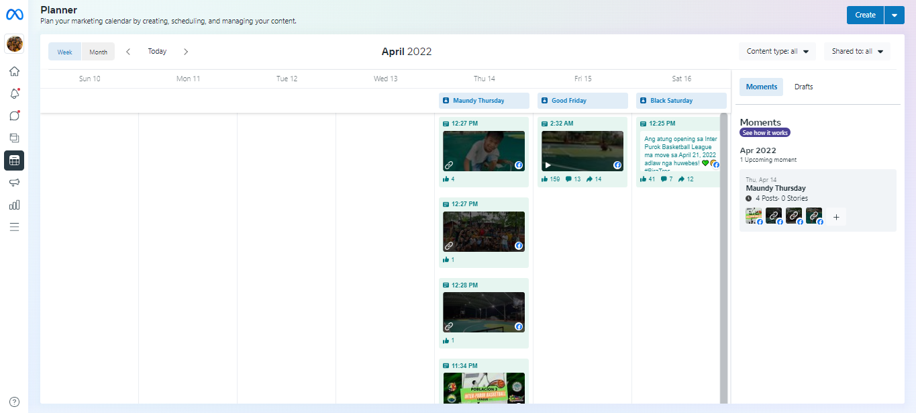The height and width of the screenshot is (413, 916).
Task: Select the Moments tab
Action: [x=761, y=87]
